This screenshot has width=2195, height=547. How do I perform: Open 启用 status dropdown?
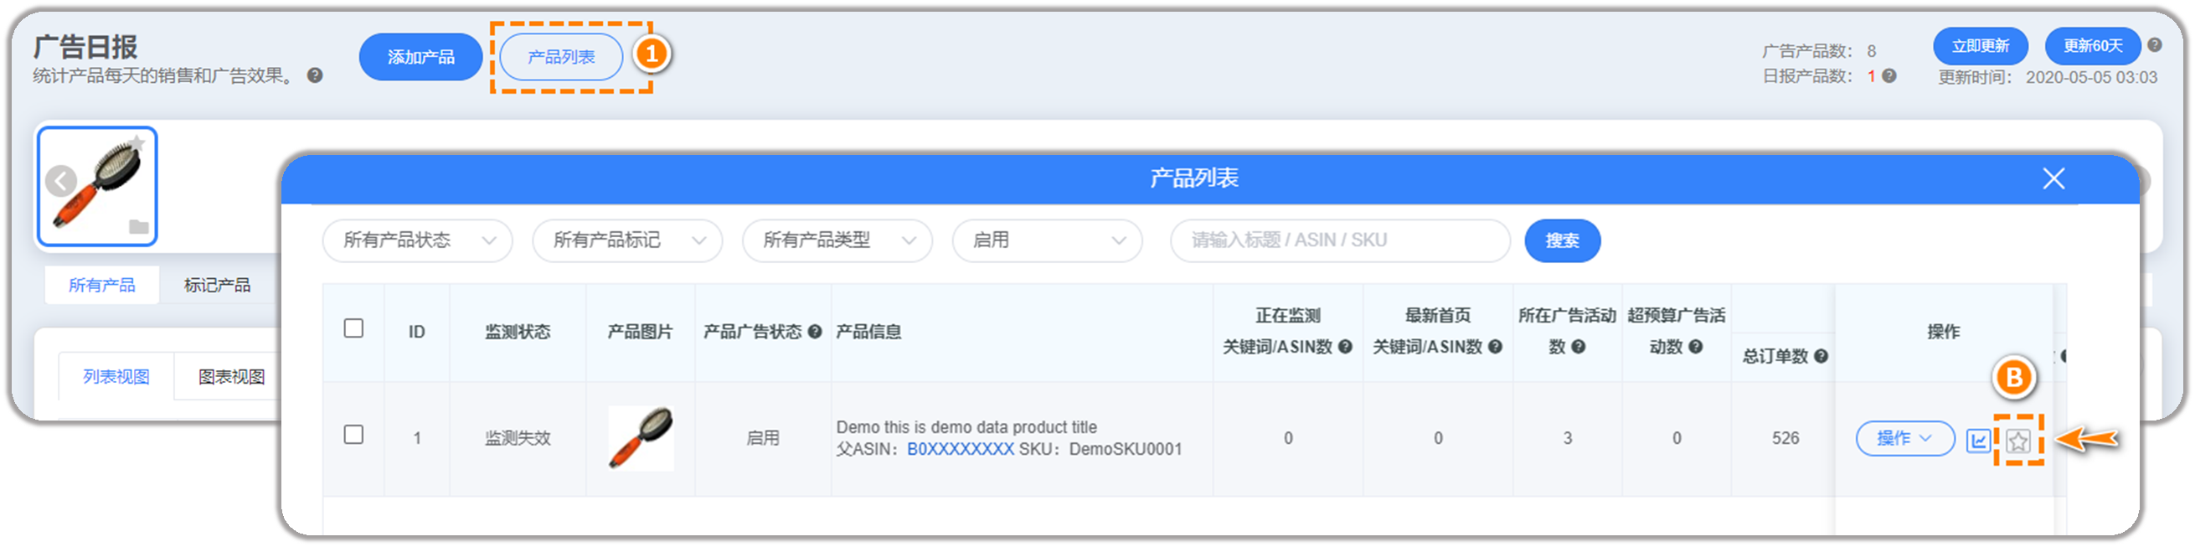point(1047,240)
